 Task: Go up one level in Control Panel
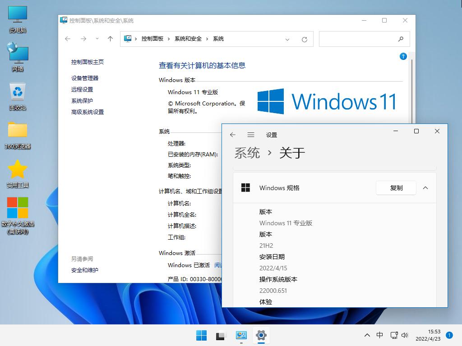[x=110, y=39]
